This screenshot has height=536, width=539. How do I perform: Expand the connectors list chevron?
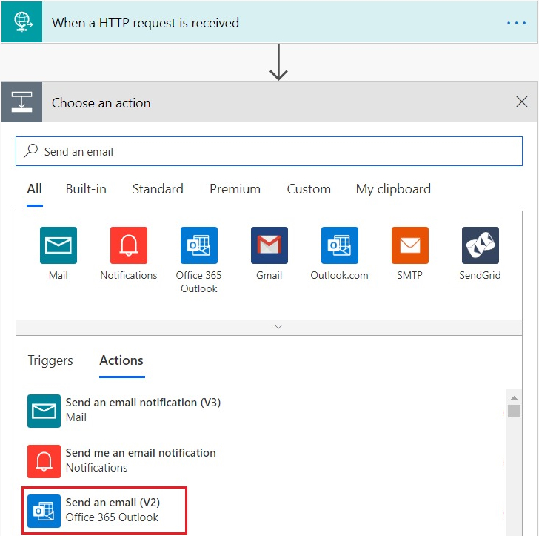tap(278, 327)
